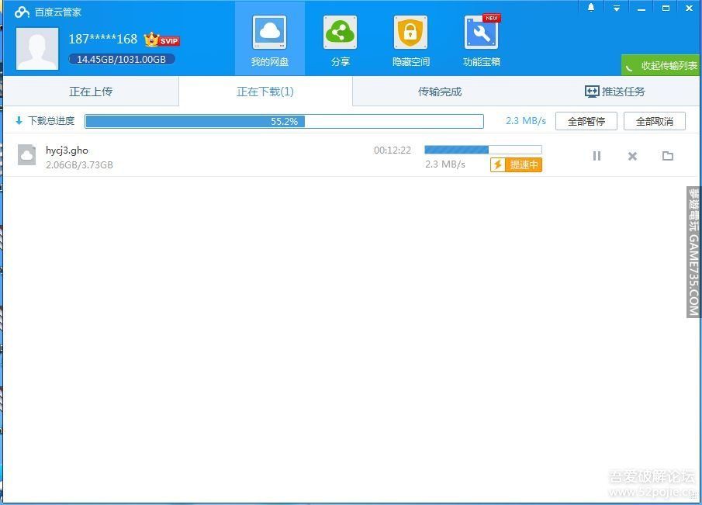Click the SVIP crown badge
Screen dimensions: 702x505
[x=161, y=40]
